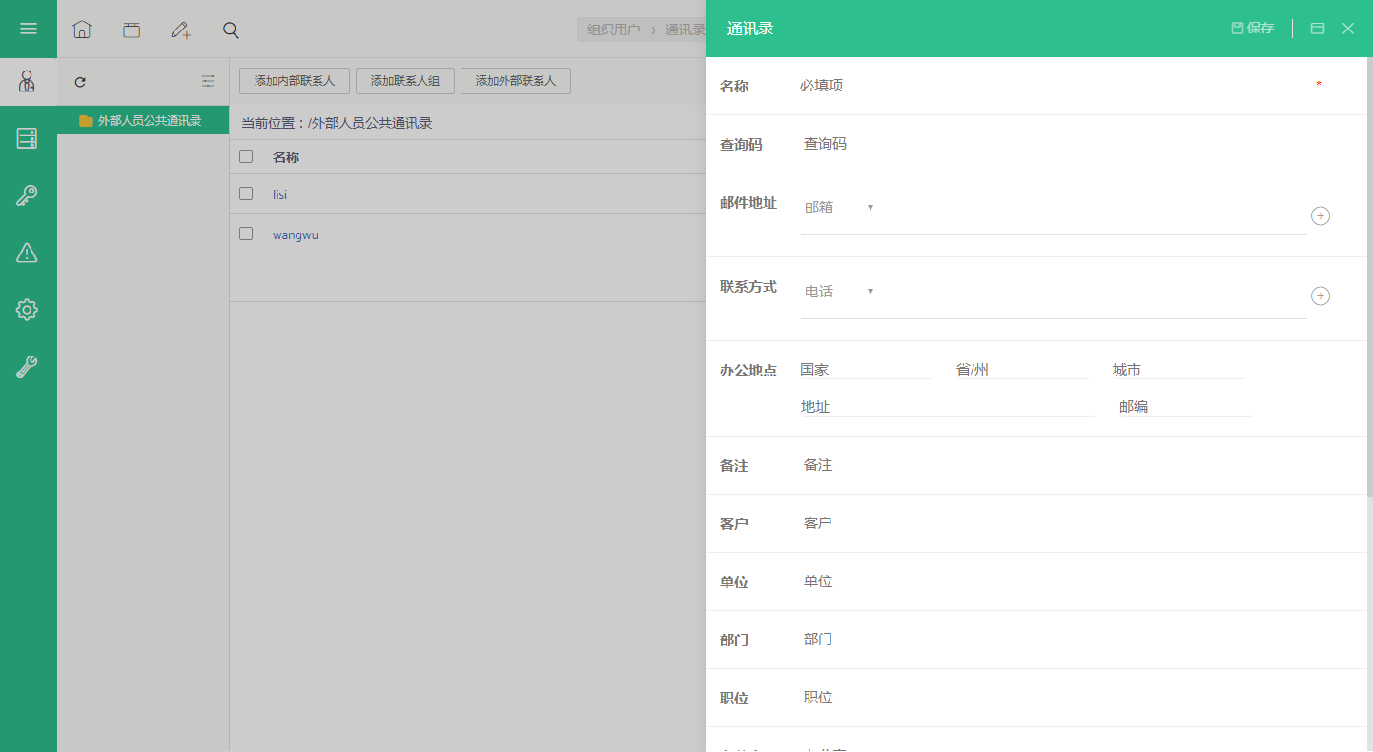Click the 名称 column header

tap(286, 157)
